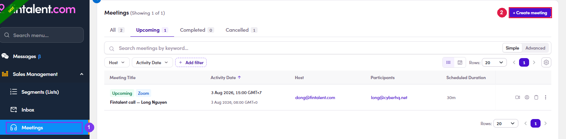Sort by Activity Date arrow icon
The height and width of the screenshot is (139, 566).
pos(239,77)
